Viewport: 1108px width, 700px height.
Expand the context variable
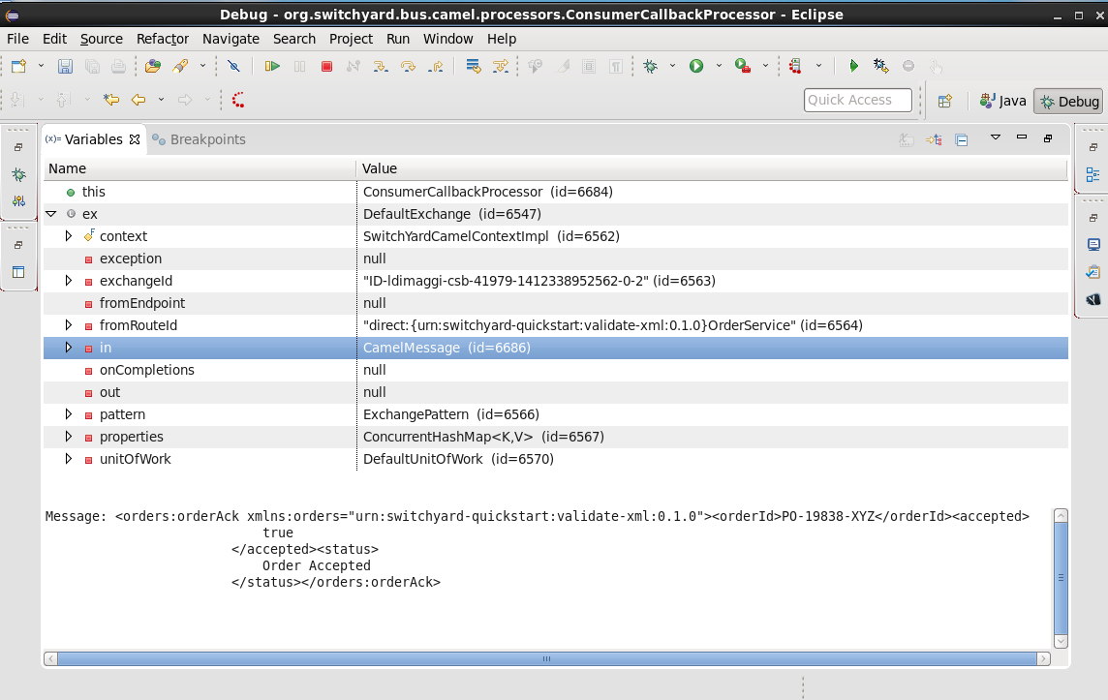click(69, 236)
